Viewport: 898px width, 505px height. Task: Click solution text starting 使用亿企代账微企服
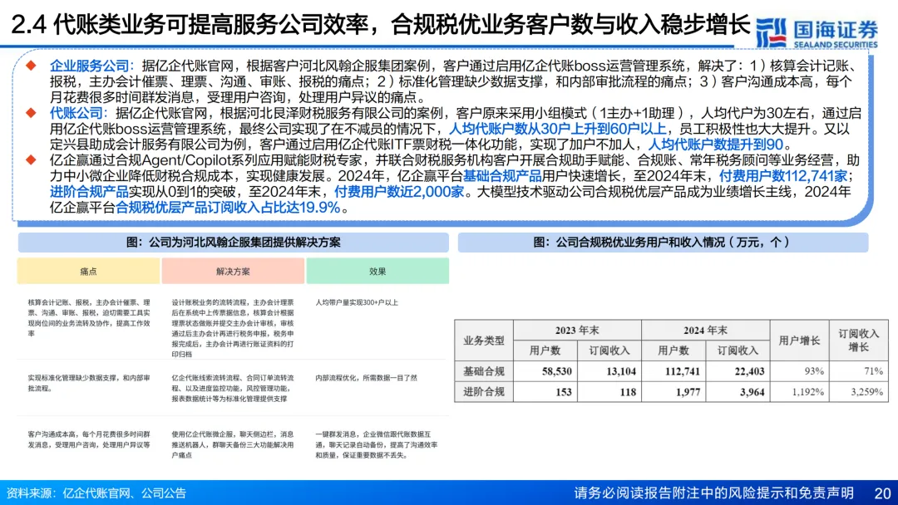point(233,445)
